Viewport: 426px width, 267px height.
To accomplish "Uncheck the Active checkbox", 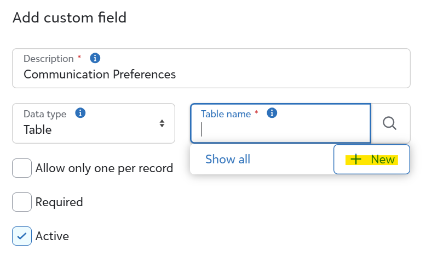I will tap(22, 236).
